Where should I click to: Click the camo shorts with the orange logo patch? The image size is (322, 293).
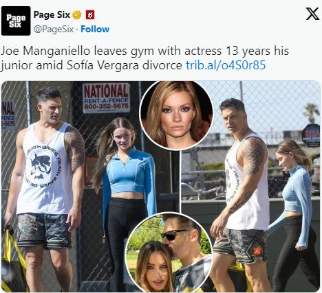(241, 246)
